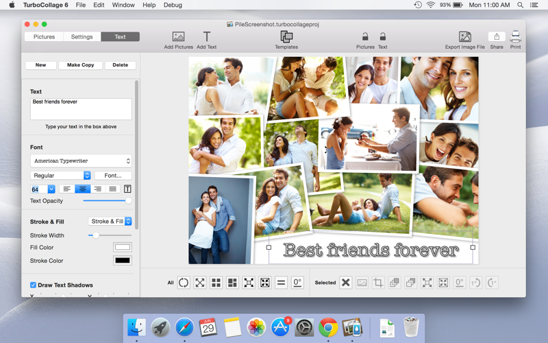Screen dimensions: 548x343
Task: Click the 'Best friends forever' text field
Action: coord(81,108)
